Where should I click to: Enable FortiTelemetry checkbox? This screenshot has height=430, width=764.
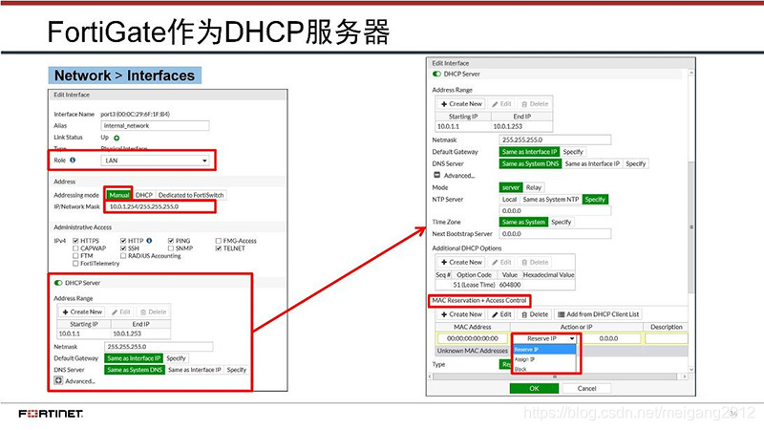point(75,264)
